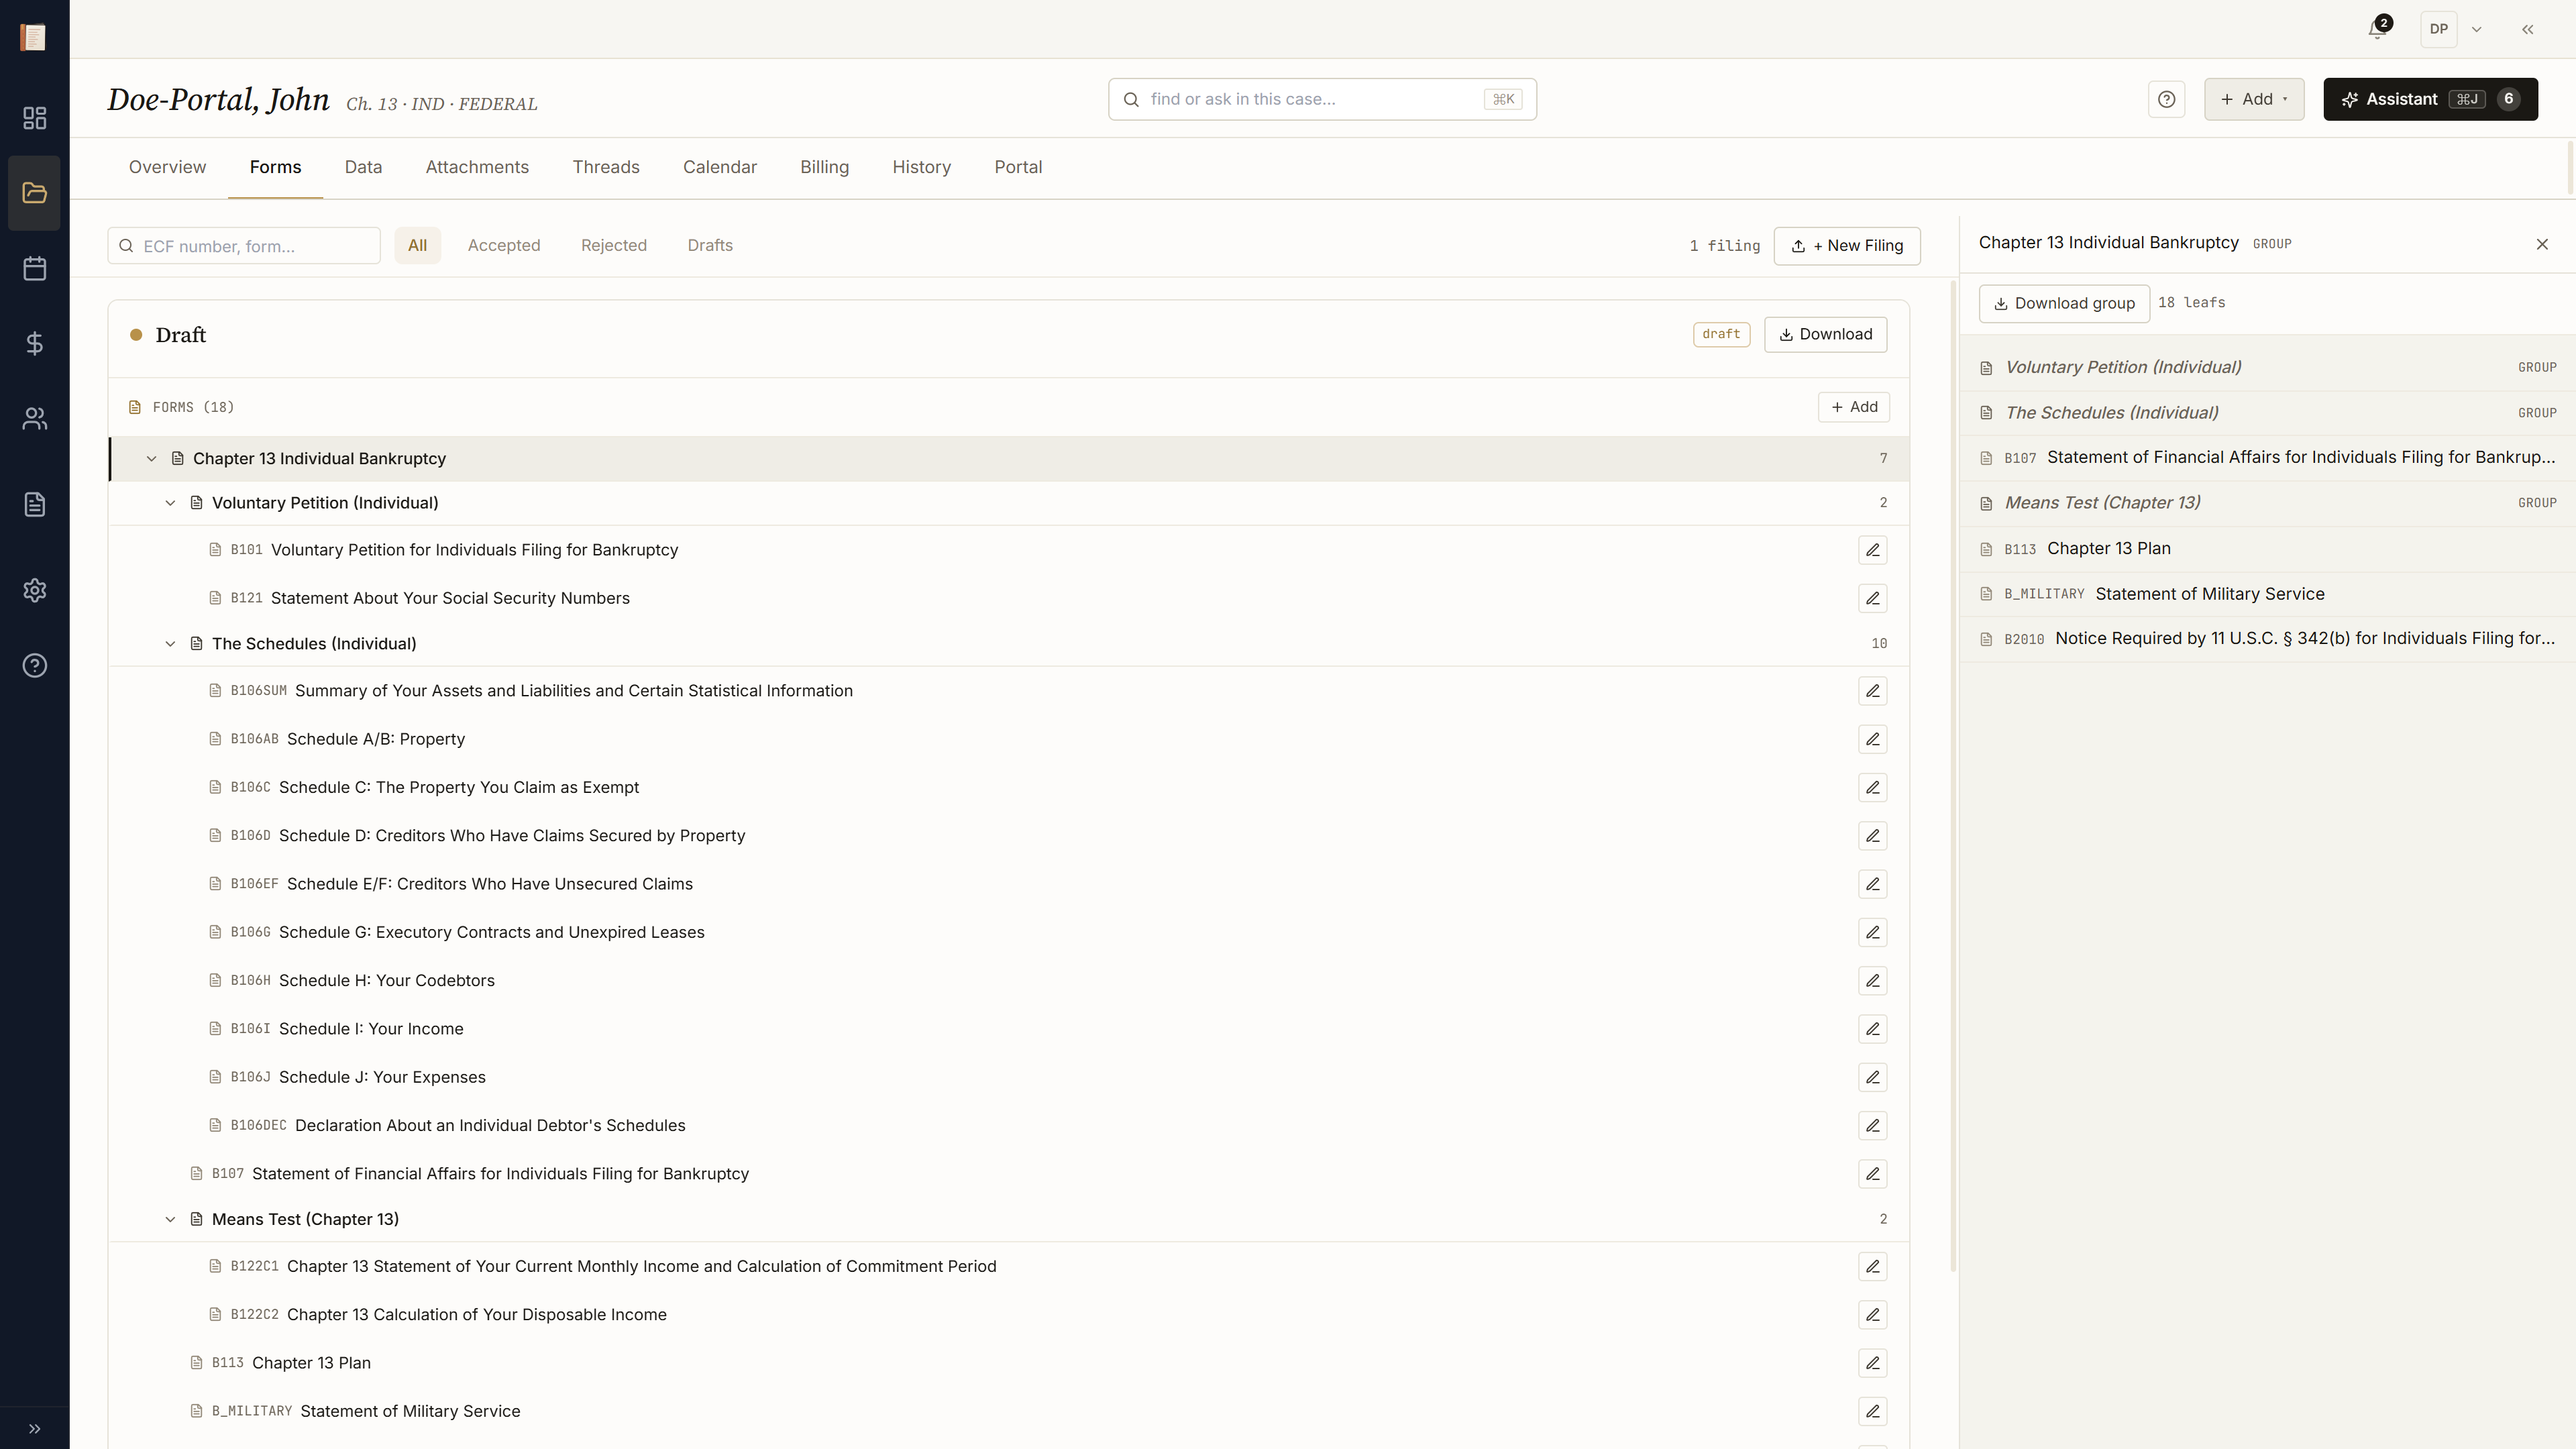
Task: Collapse right panel with double chevron icon
Action: [2527, 29]
